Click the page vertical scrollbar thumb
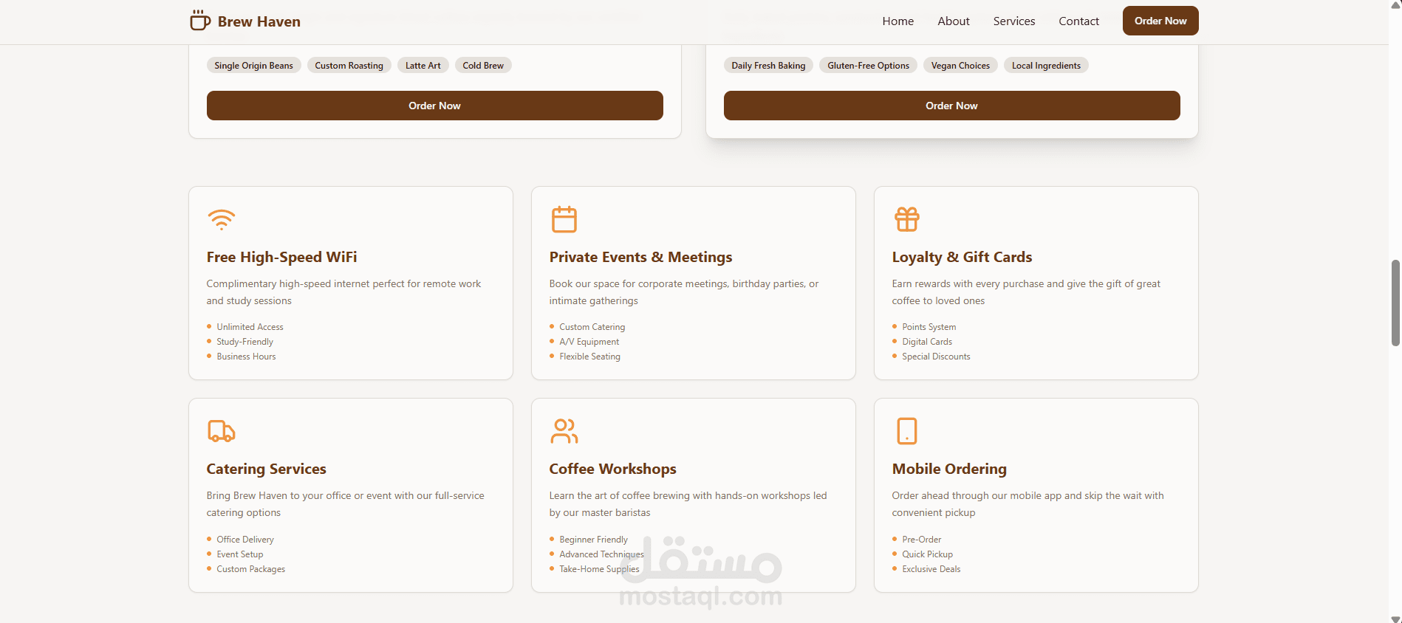Image resolution: width=1402 pixels, height=623 pixels. tap(1395, 303)
